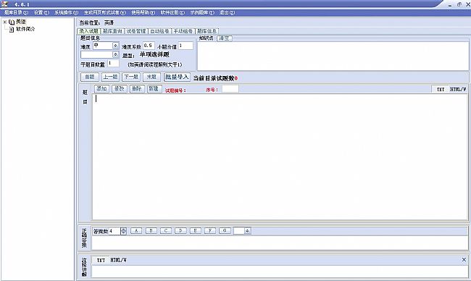Click the 批量导入 button
The height and width of the screenshot is (281, 471).
click(177, 77)
